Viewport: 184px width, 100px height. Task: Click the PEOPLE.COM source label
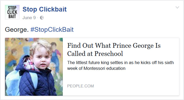80,86
